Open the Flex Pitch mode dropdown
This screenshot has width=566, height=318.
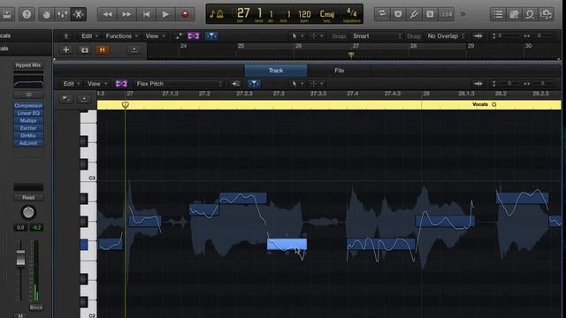(179, 84)
